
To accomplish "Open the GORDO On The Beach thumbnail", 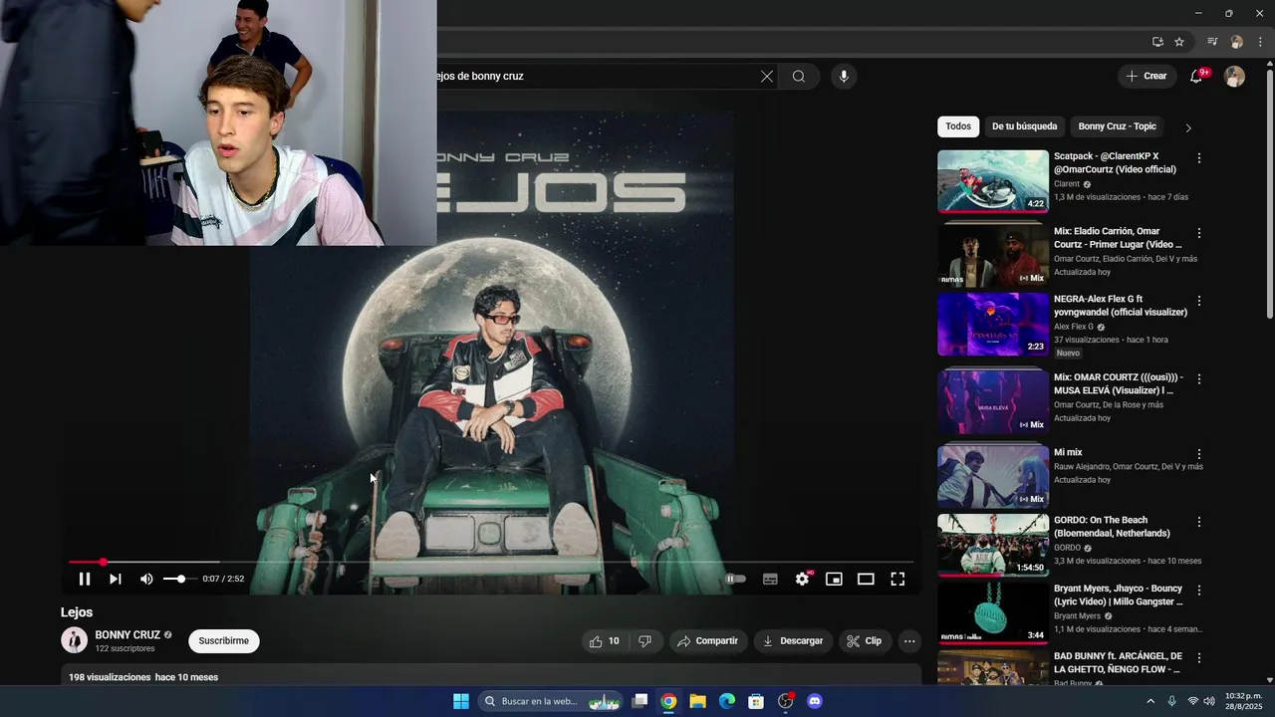I will tap(993, 545).
